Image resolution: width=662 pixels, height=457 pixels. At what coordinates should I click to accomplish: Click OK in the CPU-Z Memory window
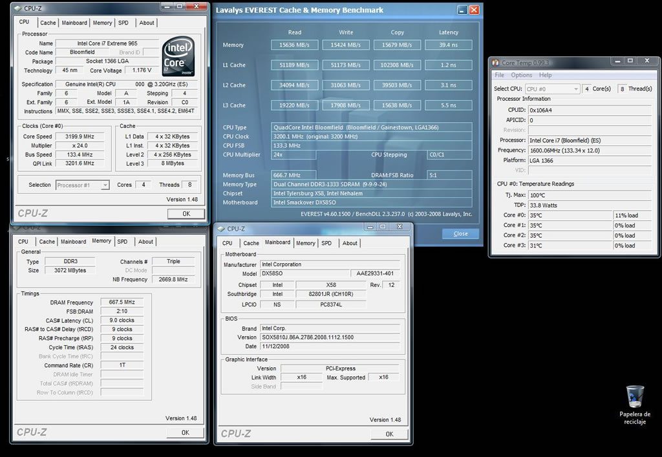186,432
